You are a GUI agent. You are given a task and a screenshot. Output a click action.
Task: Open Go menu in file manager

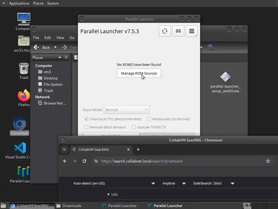tap(72, 38)
